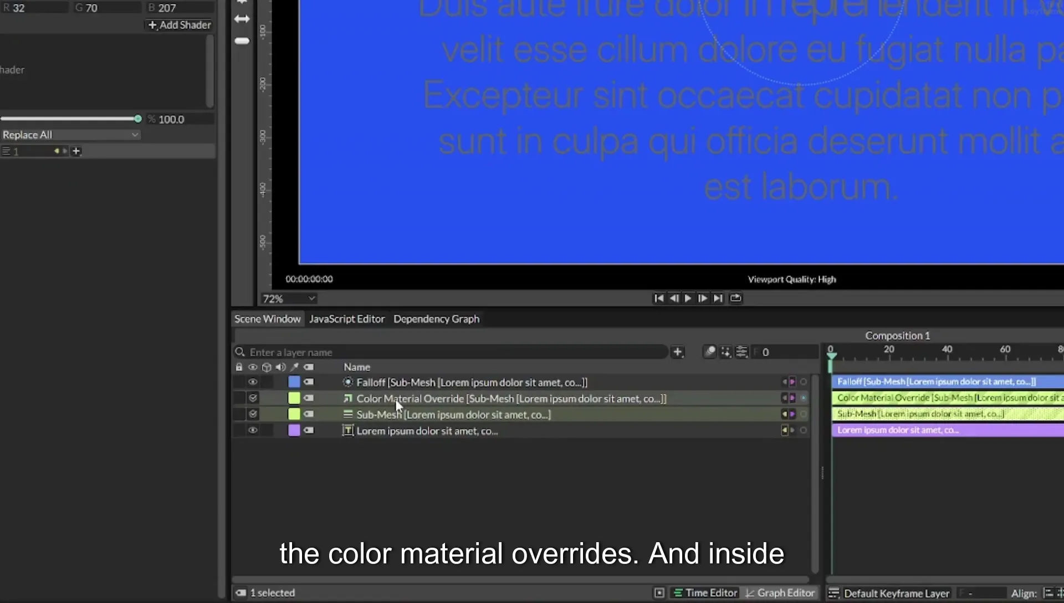Play the composition
This screenshot has height=603, width=1064.
pyautogui.click(x=688, y=298)
